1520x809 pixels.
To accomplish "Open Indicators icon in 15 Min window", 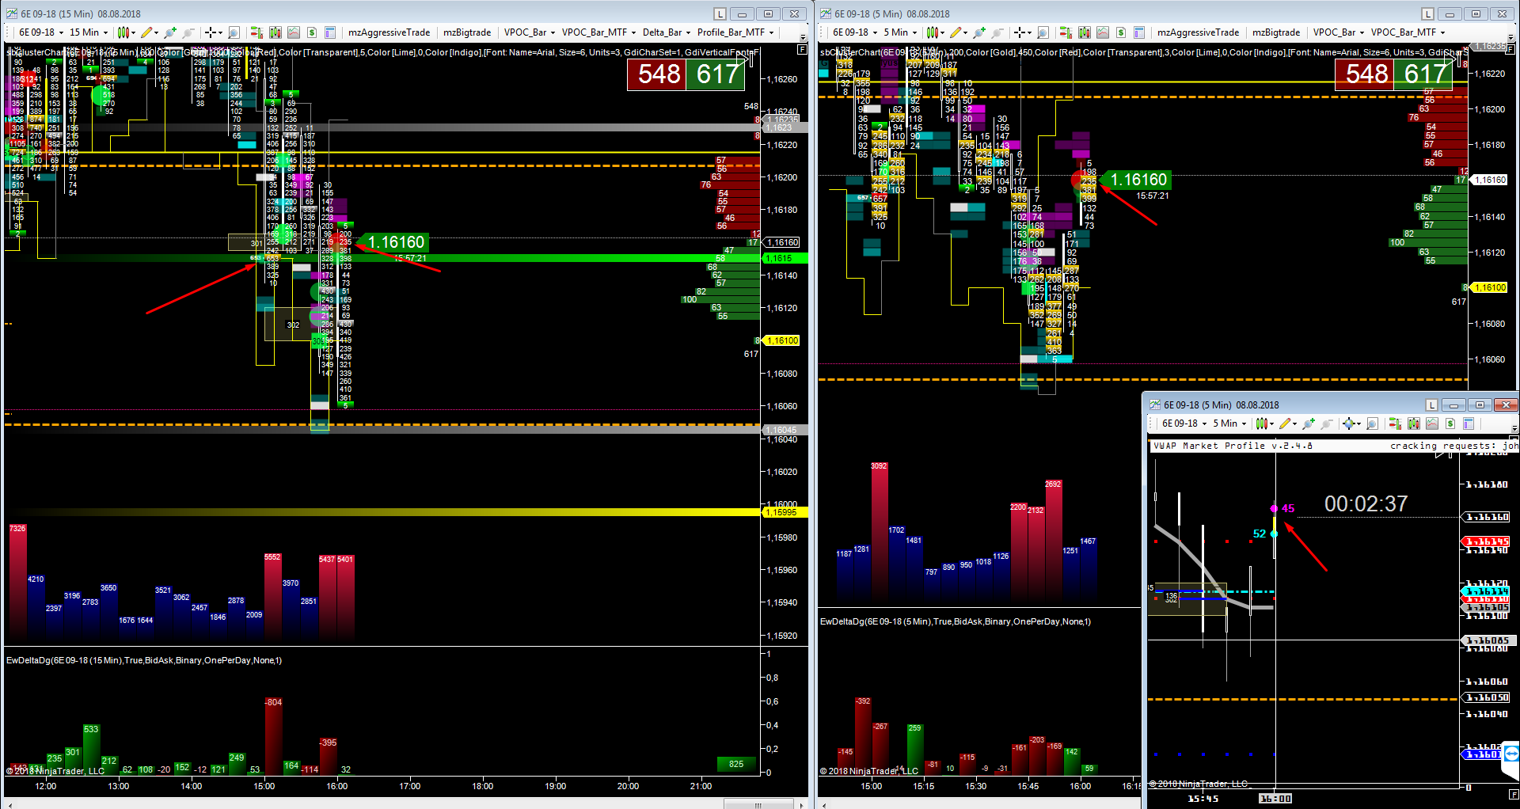I will (294, 32).
